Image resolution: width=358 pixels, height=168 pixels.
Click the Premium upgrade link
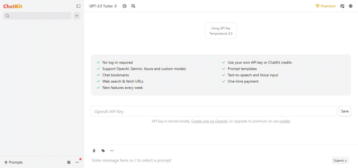tap(325, 6)
